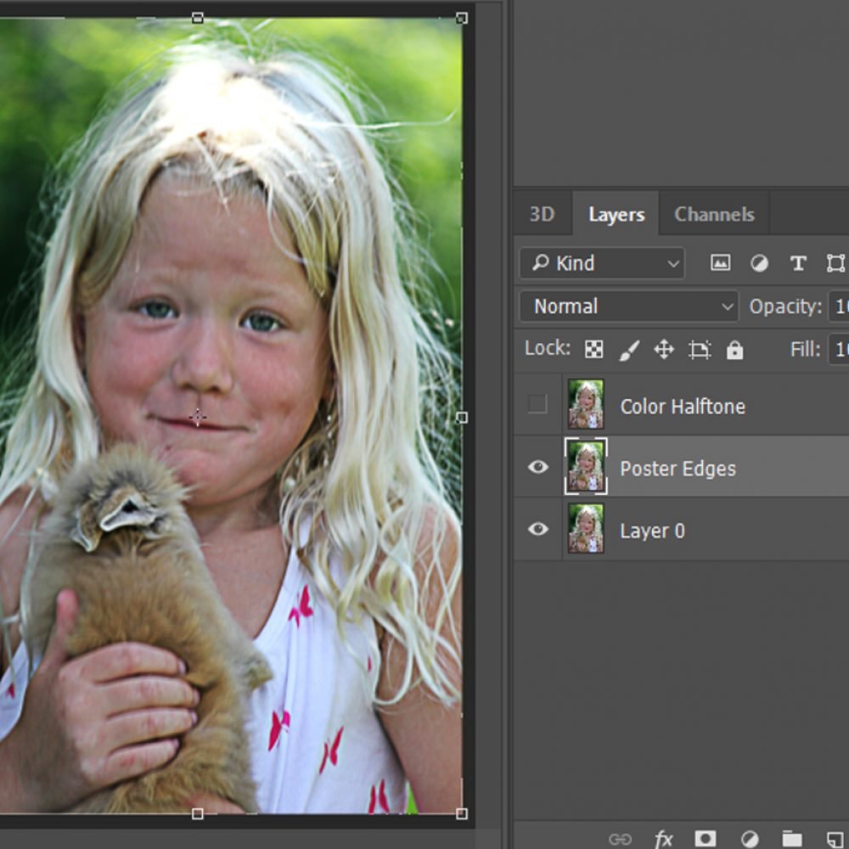This screenshot has height=849, width=849.
Task: Create a new layer group
Action: point(791,837)
